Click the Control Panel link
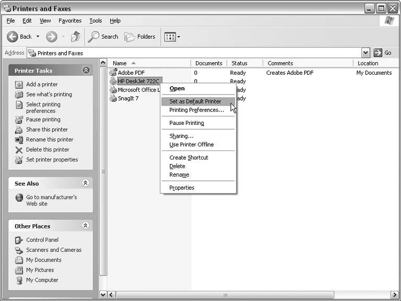Image resolution: width=401 pixels, height=301 pixels. (42, 240)
